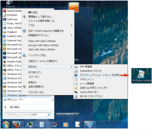Launch Microsoft Excel from the list
Viewport: 152px width, 129px height.
[x=12, y=45]
